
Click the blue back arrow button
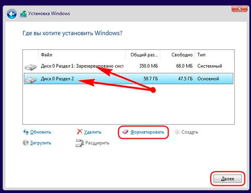[x=12, y=14]
